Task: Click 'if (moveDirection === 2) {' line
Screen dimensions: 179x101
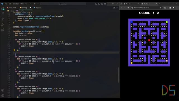Action: coord(27,57)
